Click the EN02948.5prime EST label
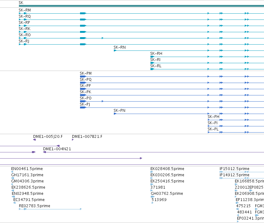Image resolution: width=264 pixels, height=223 pixels. 28,194
